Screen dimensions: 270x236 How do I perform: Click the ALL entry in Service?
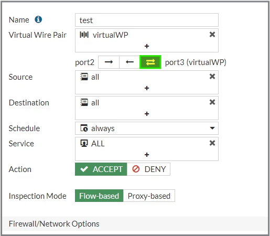pos(92,144)
